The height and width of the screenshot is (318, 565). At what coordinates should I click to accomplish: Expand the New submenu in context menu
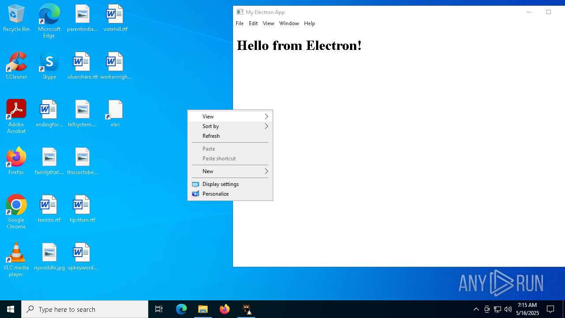click(x=230, y=171)
